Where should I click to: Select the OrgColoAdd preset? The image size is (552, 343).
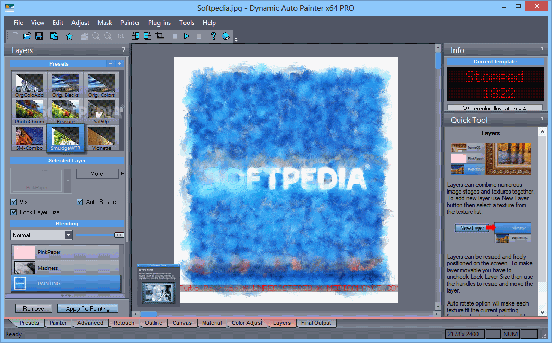point(30,85)
